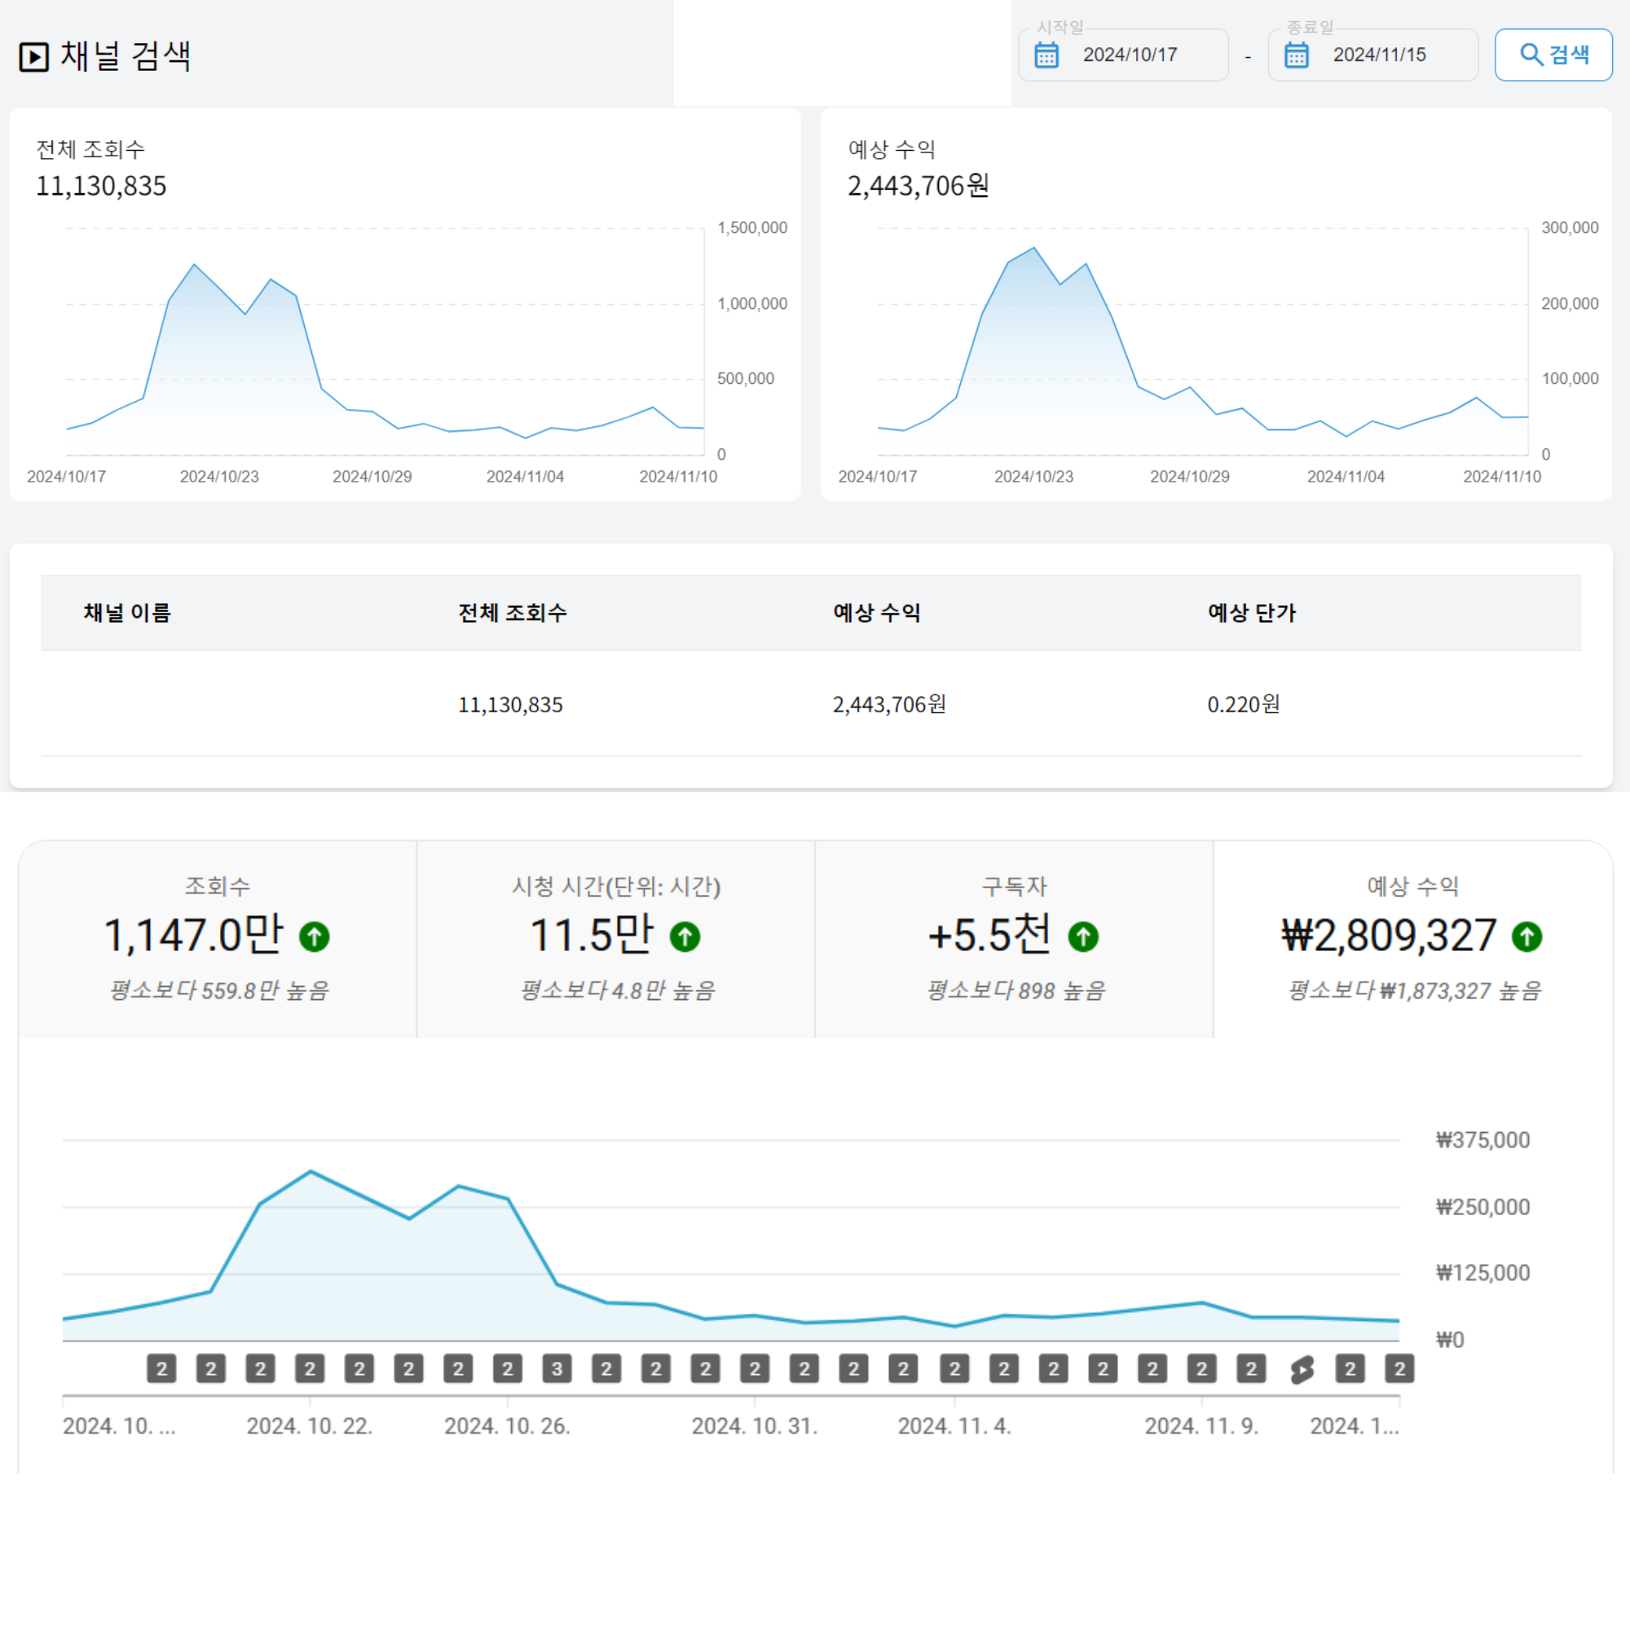Screen dimensions: 1630x1630
Task: Click the 평소보다 898 높음 text
Action: click(1015, 990)
